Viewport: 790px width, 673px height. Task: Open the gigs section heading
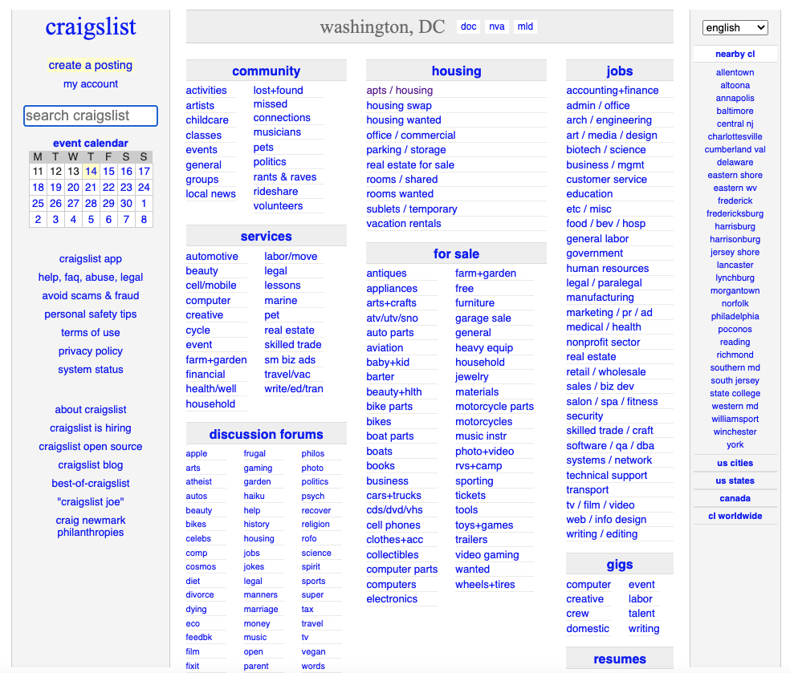[x=619, y=565]
